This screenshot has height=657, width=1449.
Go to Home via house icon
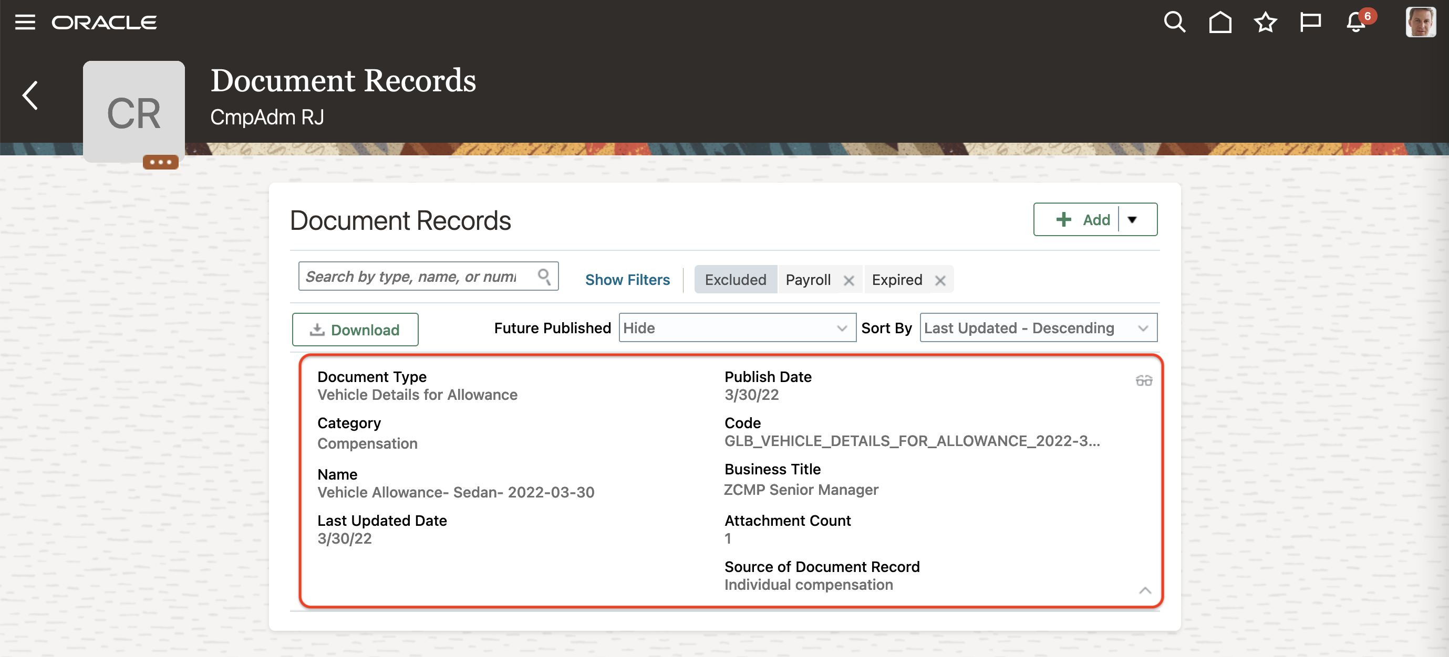(x=1219, y=23)
